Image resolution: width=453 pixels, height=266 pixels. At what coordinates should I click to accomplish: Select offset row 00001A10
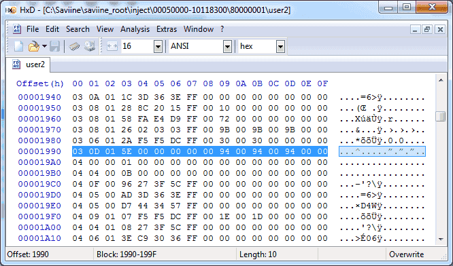point(39,238)
